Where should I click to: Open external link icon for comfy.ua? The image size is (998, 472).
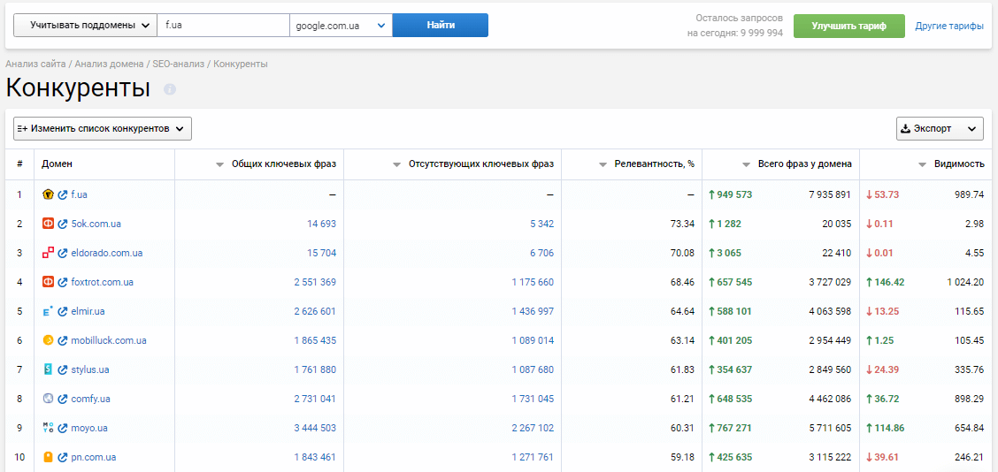(x=62, y=399)
